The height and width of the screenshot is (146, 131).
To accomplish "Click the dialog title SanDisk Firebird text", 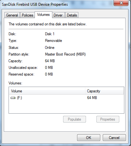I will (35, 4).
